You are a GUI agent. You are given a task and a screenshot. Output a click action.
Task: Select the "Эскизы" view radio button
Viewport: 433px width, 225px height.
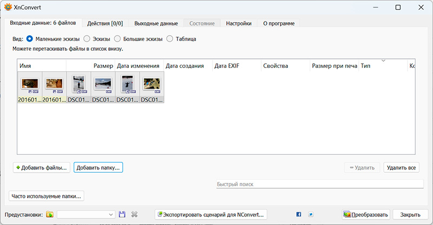(87, 39)
